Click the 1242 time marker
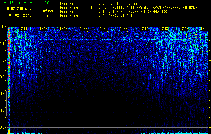This screenshot has height=134, width=211. (43, 29)
